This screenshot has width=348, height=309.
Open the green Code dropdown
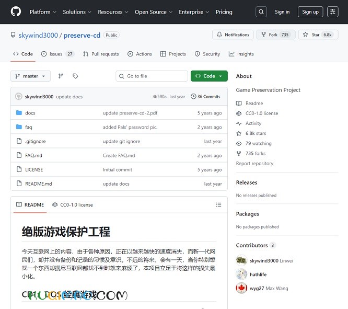(x=209, y=76)
